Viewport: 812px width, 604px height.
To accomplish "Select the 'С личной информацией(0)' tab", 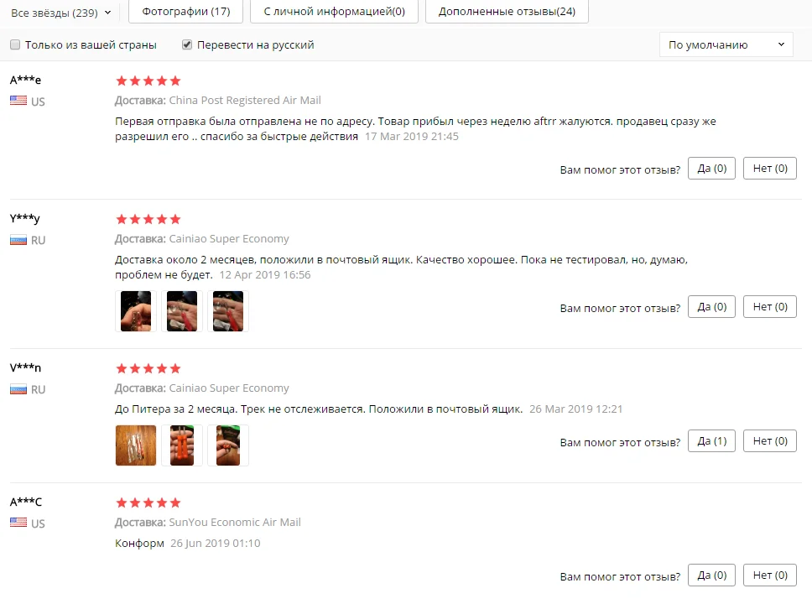I will coord(334,11).
